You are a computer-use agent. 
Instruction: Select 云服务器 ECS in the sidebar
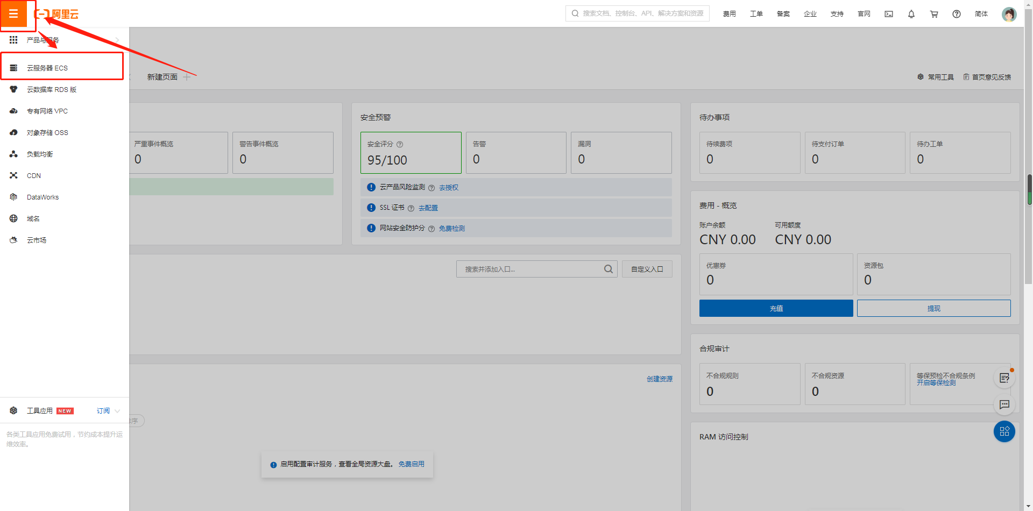pos(62,68)
